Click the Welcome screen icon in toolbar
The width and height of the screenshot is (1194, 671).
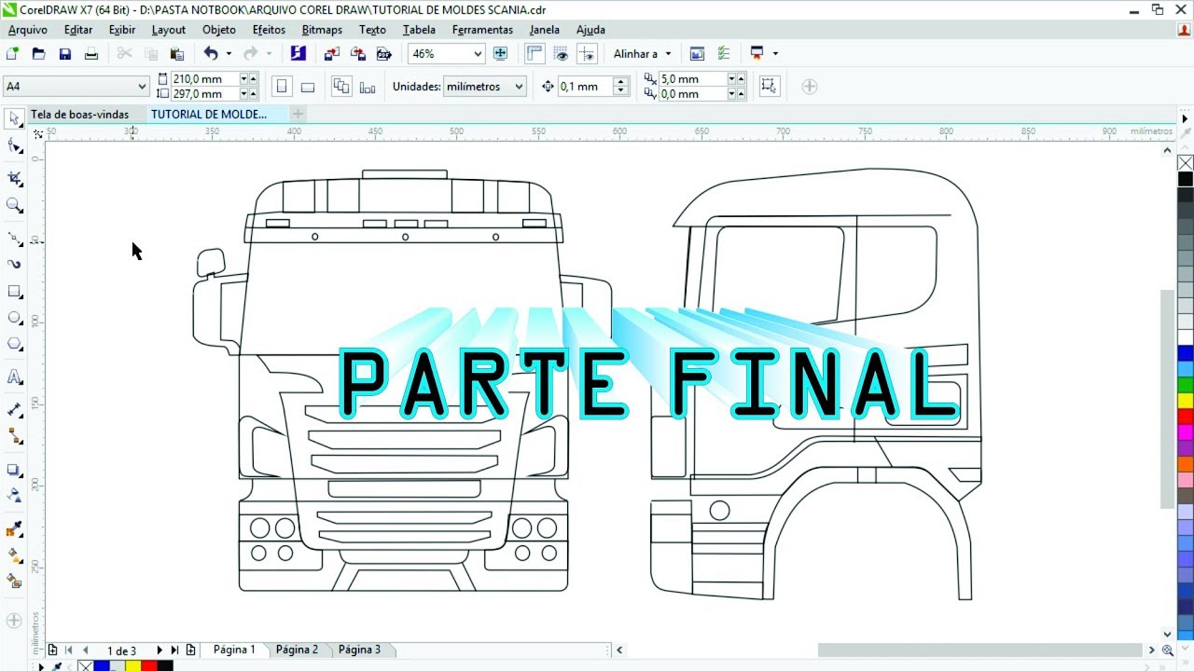[x=698, y=54]
